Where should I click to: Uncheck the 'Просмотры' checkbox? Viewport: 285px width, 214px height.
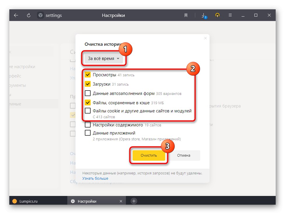click(x=88, y=75)
